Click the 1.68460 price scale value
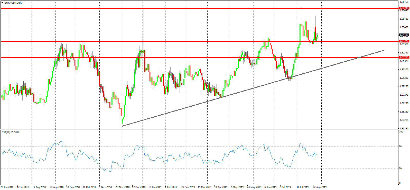This screenshot has width=410, height=190. pos(404,2)
